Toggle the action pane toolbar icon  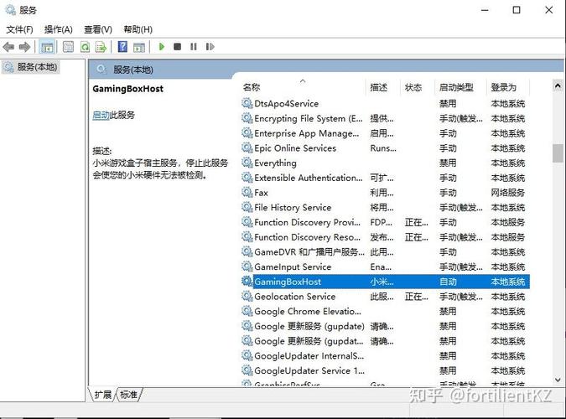pyautogui.click(x=139, y=47)
